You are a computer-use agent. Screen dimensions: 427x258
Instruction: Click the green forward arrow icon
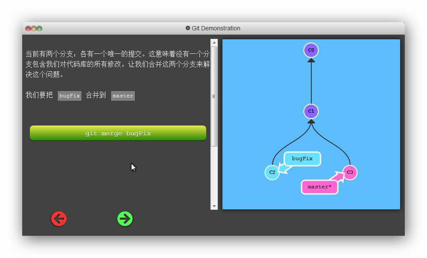coord(125,219)
